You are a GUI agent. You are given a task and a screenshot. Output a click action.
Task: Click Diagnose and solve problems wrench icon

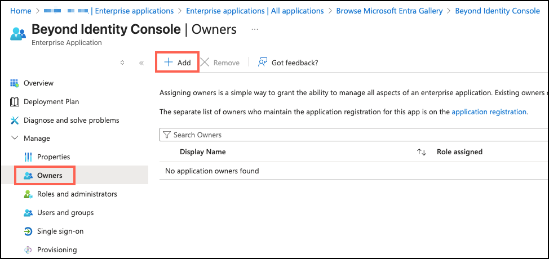point(14,120)
